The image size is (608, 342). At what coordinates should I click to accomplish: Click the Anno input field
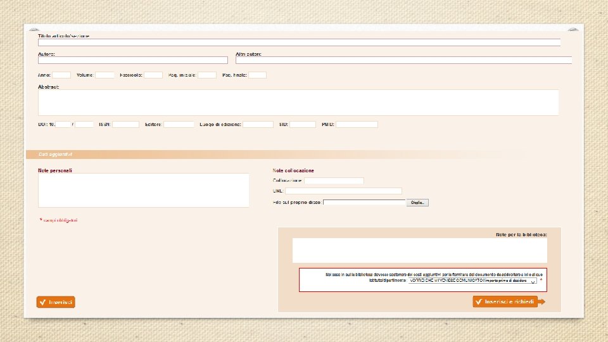[61, 75]
